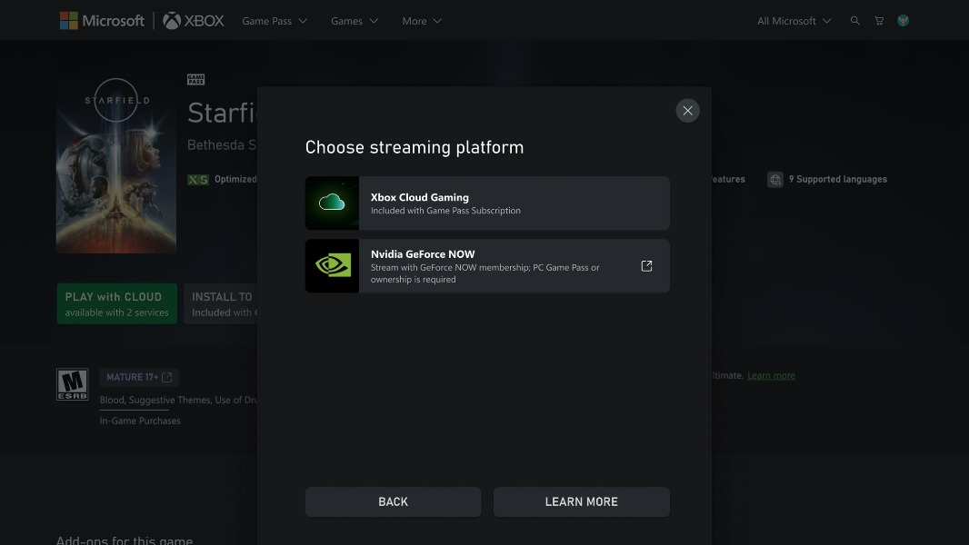
Task: Click the INSTALL TO button
Action: (x=221, y=303)
